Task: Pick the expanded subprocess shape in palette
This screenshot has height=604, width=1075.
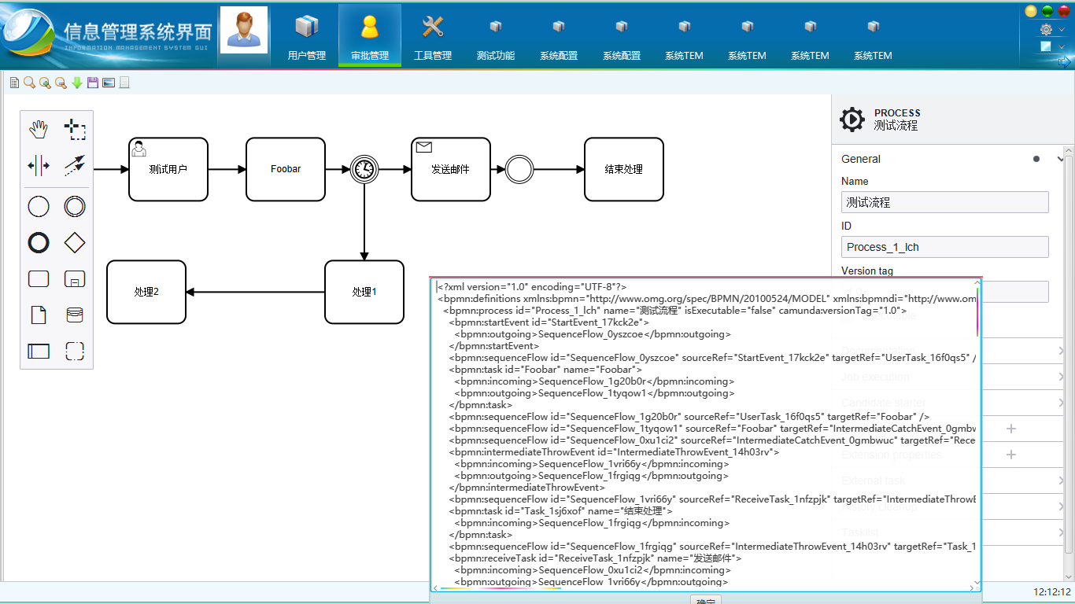Action: pyautogui.click(x=75, y=279)
